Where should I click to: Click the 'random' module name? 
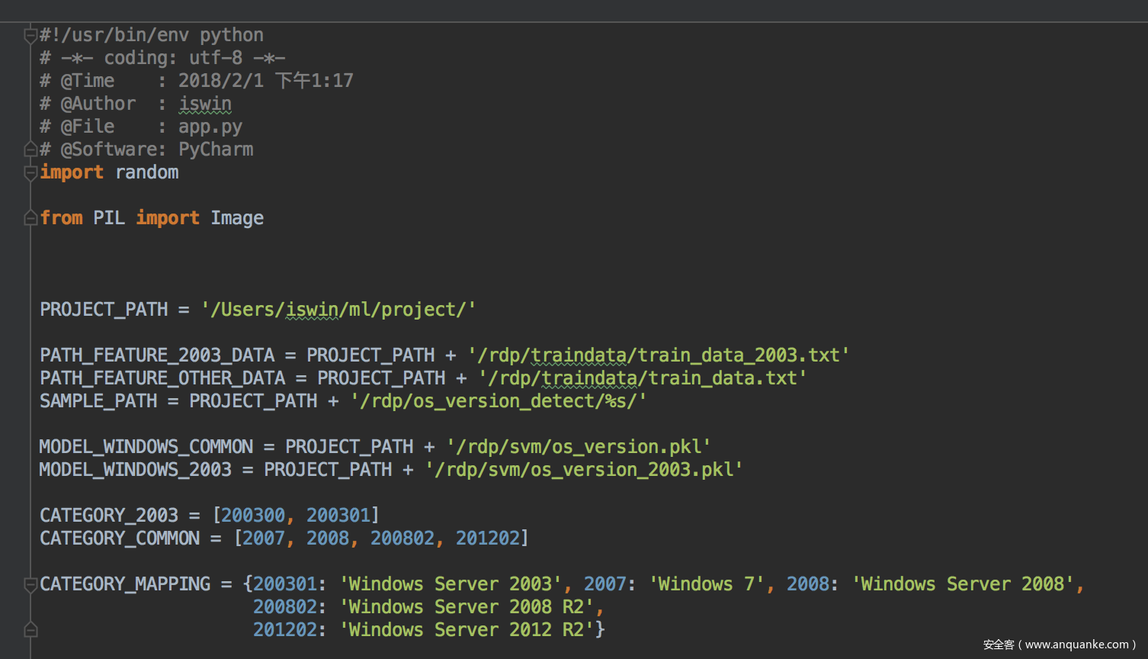pyautogui.click(x=146, y=172)
